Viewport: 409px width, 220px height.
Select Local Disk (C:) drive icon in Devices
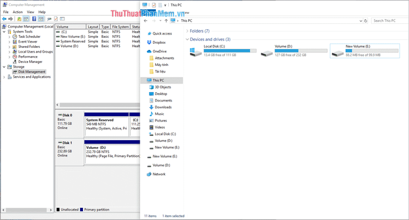(196, 52)
